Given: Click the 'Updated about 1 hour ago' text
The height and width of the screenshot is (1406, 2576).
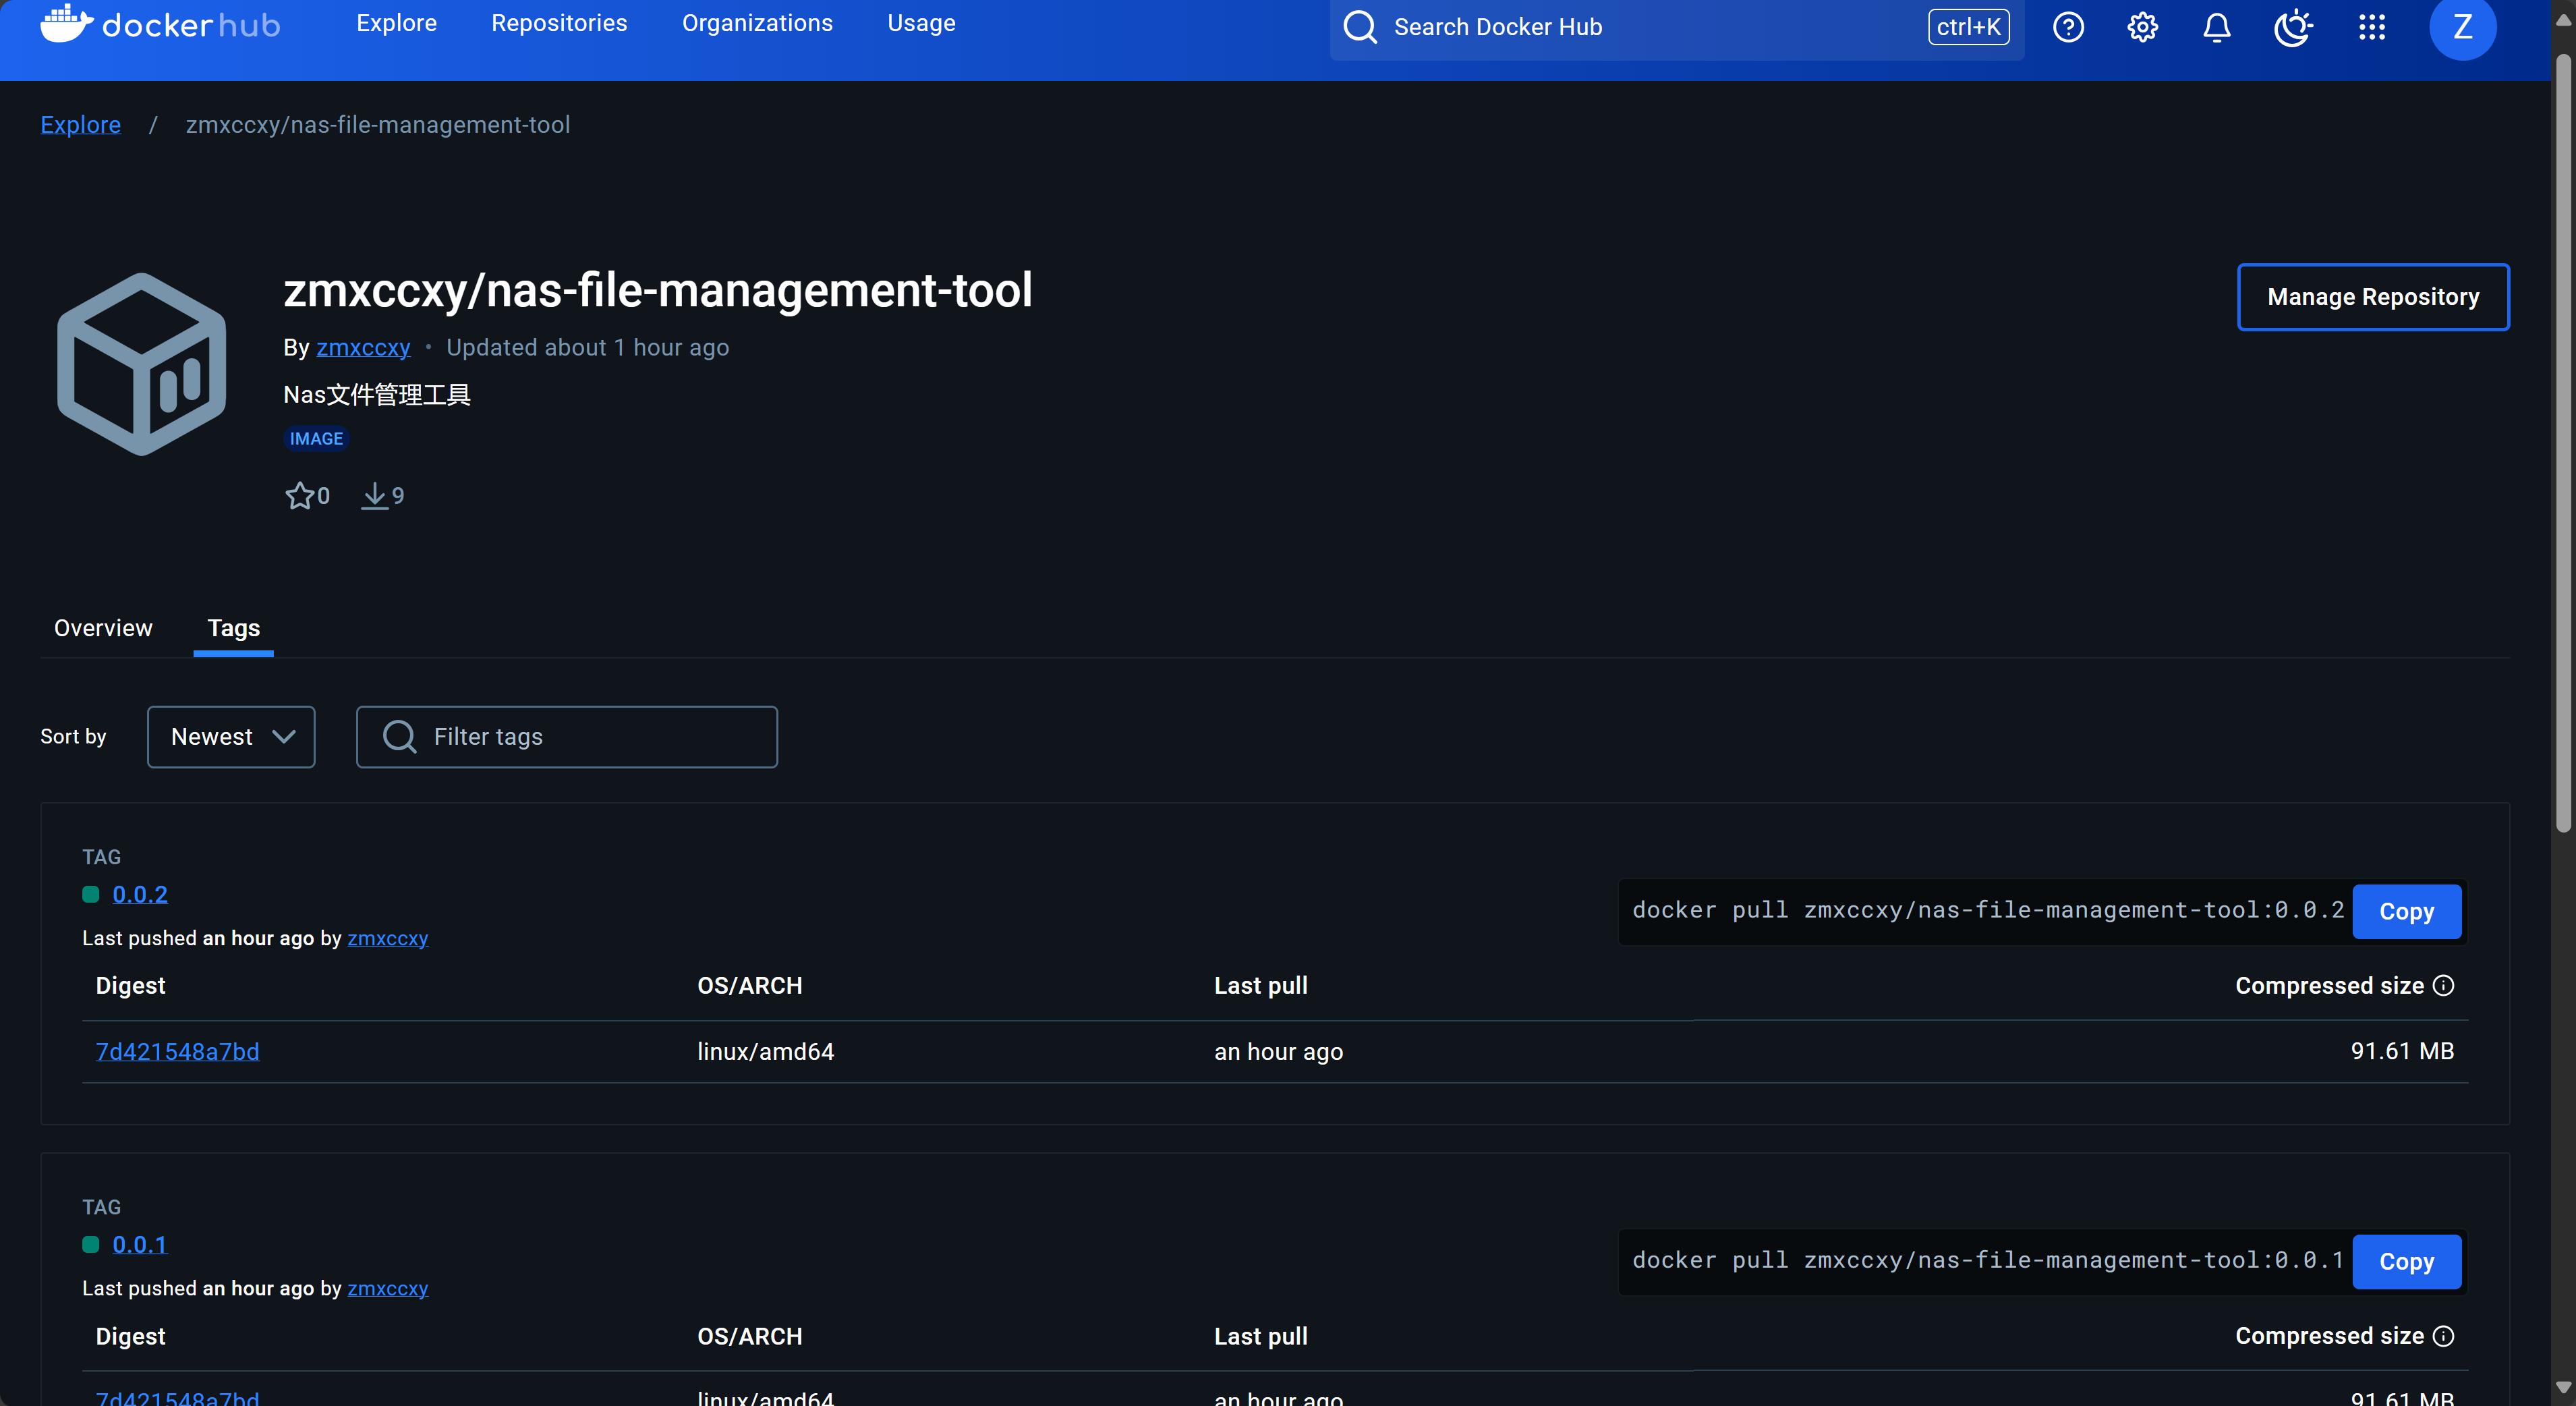Looking at the screenshot, I should [587, 347].
